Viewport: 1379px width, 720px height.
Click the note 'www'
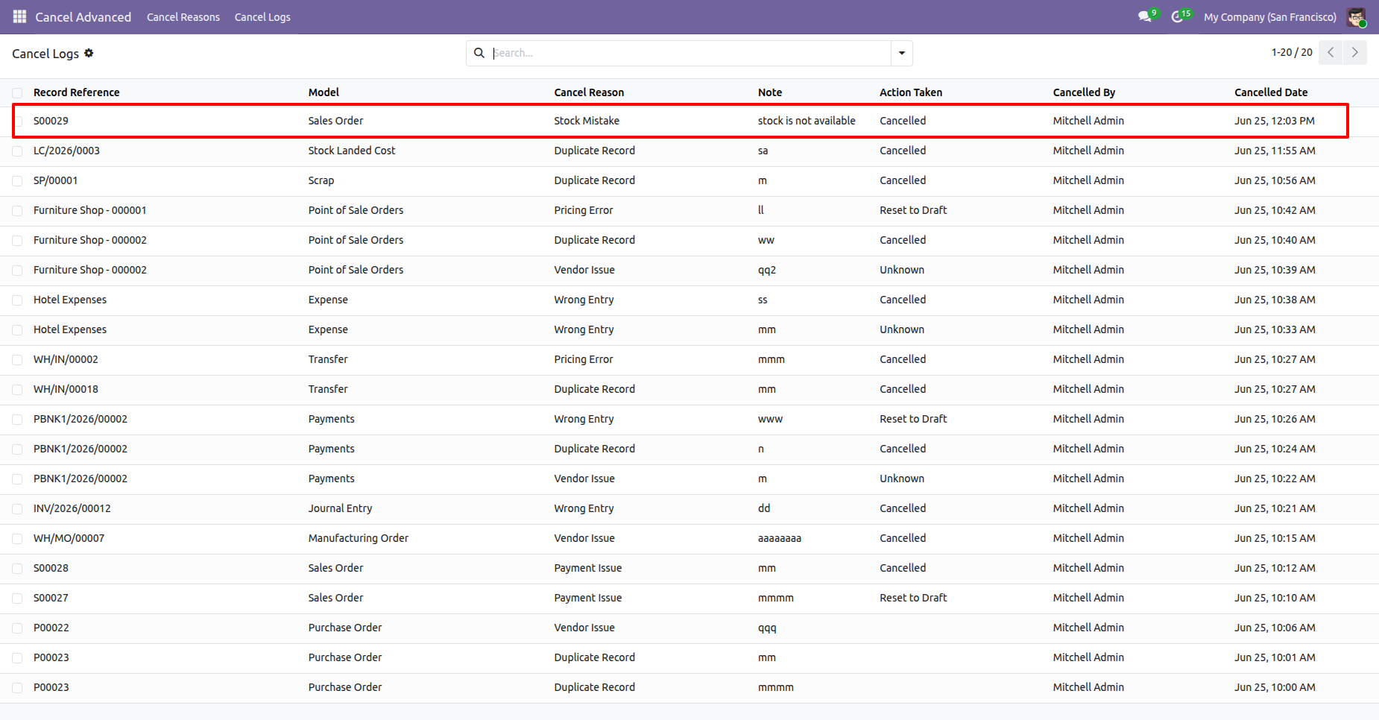coord(770,419)
